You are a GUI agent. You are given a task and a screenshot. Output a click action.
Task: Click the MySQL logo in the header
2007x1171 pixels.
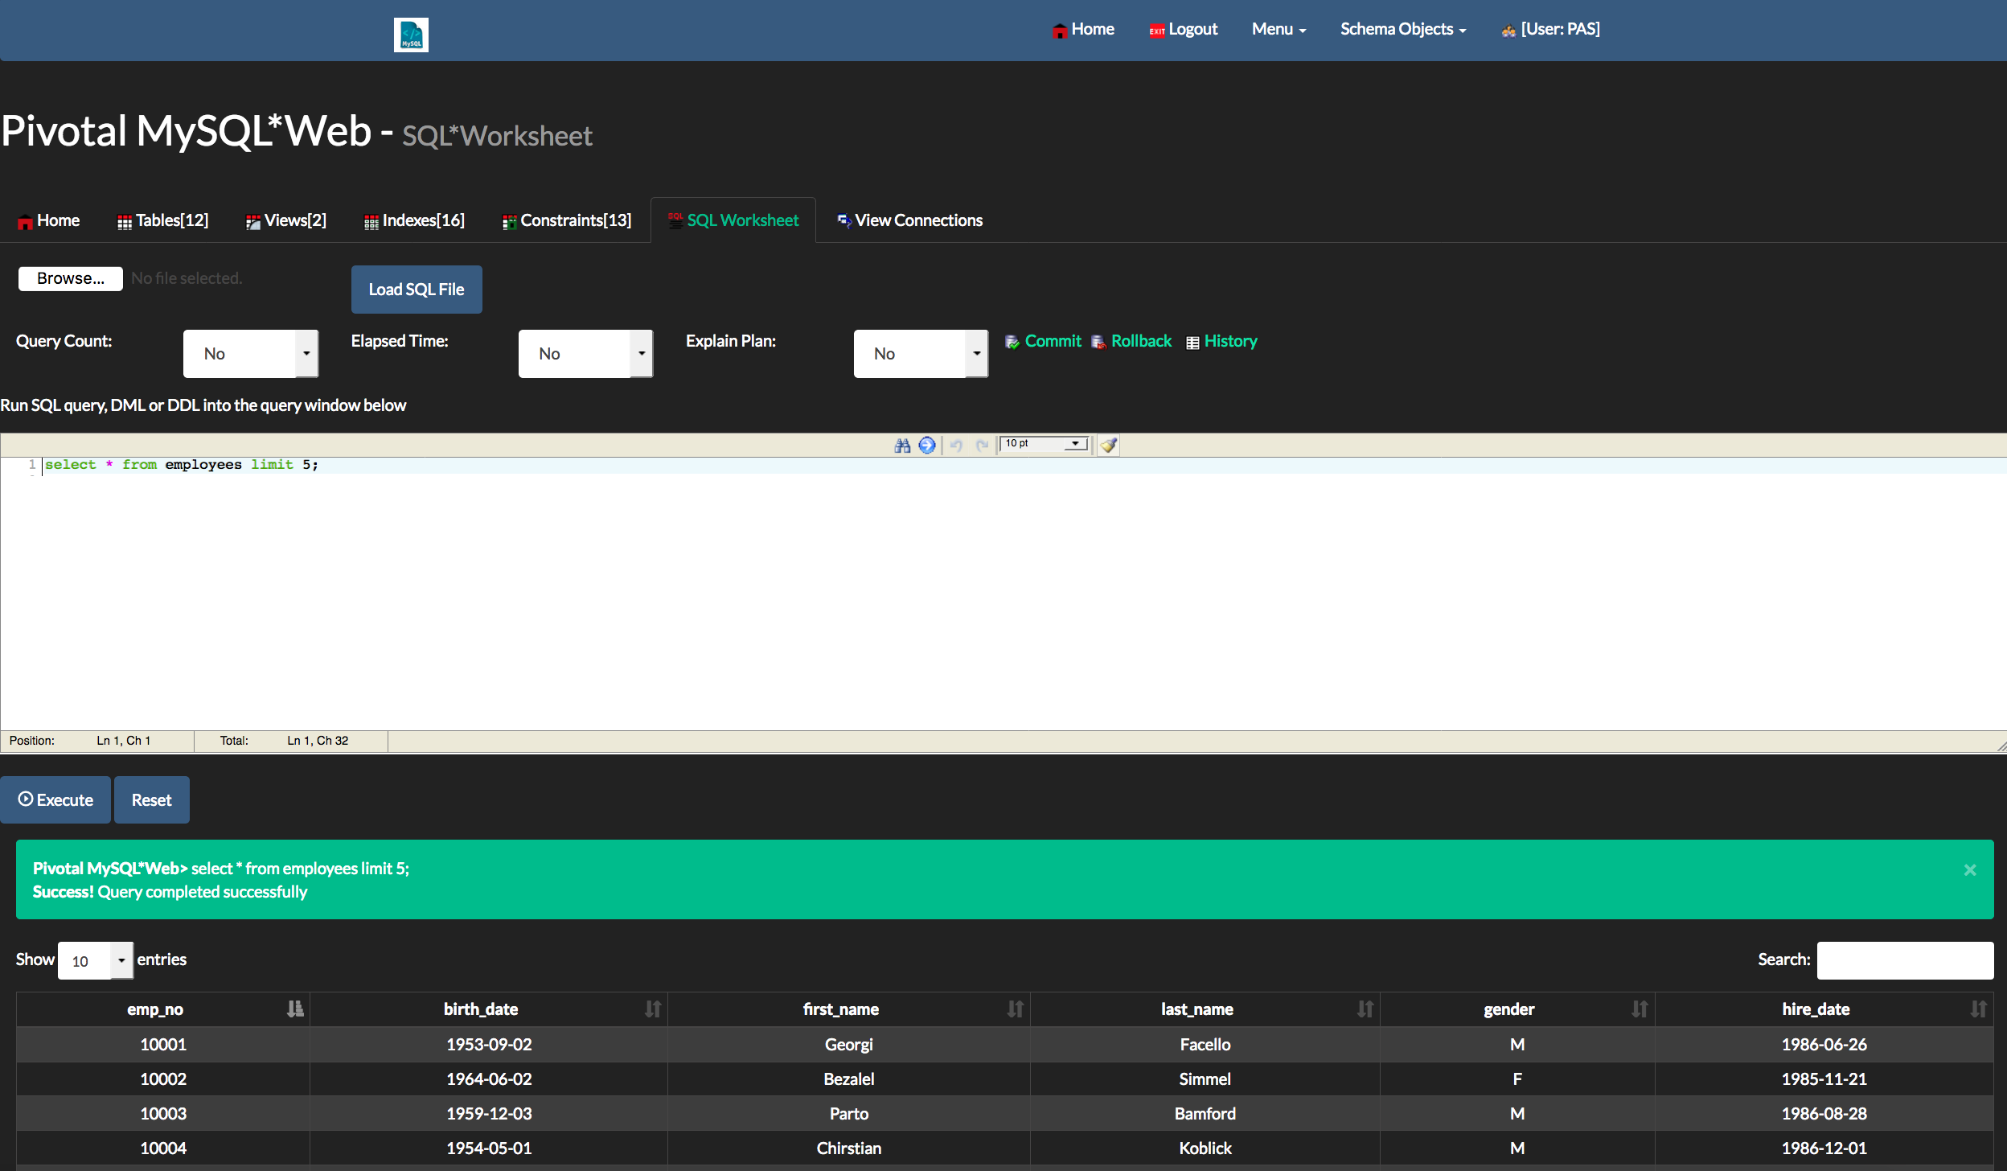pyautogui.click(x=411, y=35)
